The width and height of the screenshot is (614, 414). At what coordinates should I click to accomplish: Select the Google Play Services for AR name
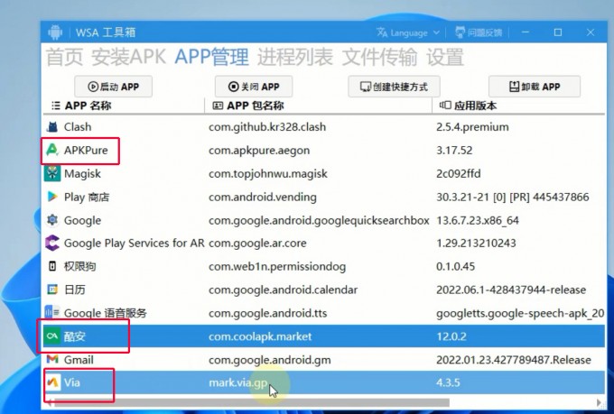tap(134, 243)
